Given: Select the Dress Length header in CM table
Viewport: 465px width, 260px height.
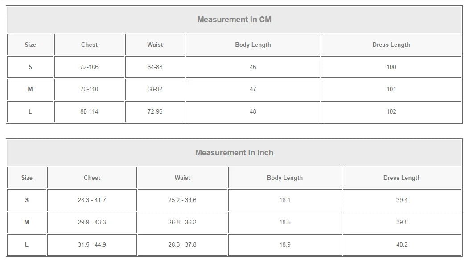Looking at the screenshot, I should click(x=391, y=45).
